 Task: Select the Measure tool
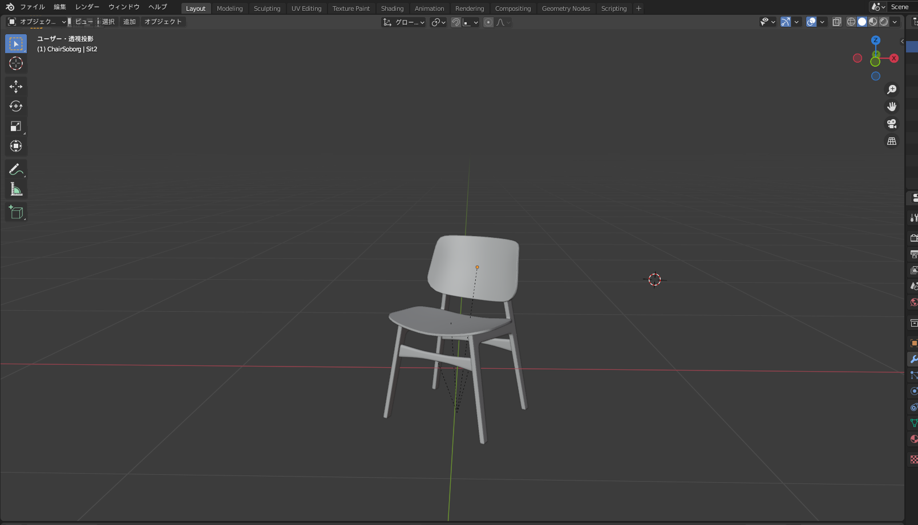pyautogui.click(x=16, y=189)
